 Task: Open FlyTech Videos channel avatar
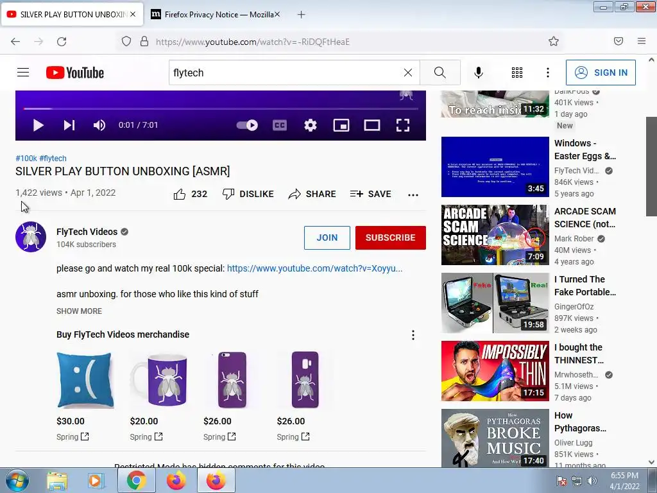[x=31, y=237]
